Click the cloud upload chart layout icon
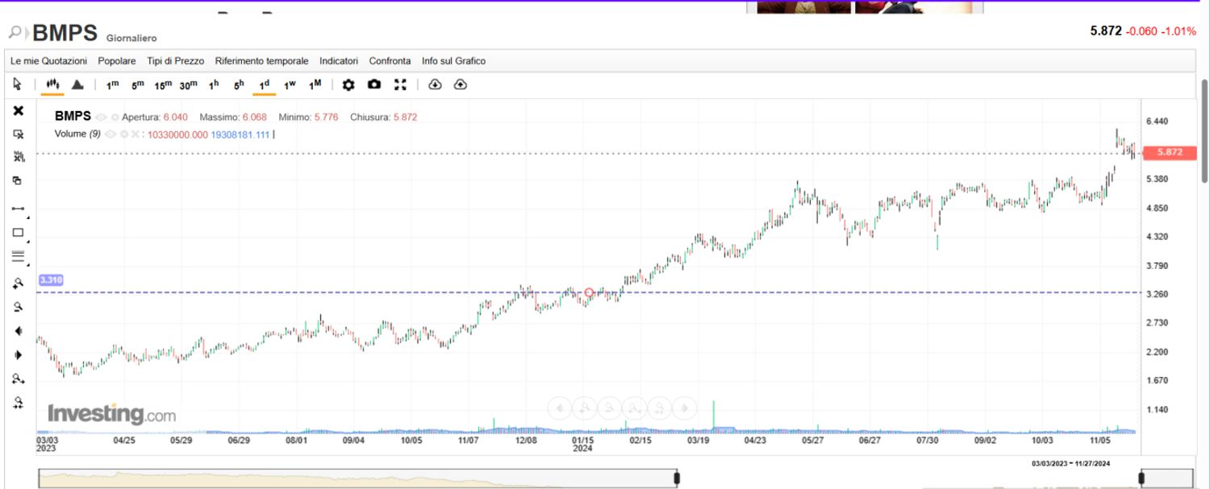This screenshot has height=489, width=1210. tap(461, 85)
